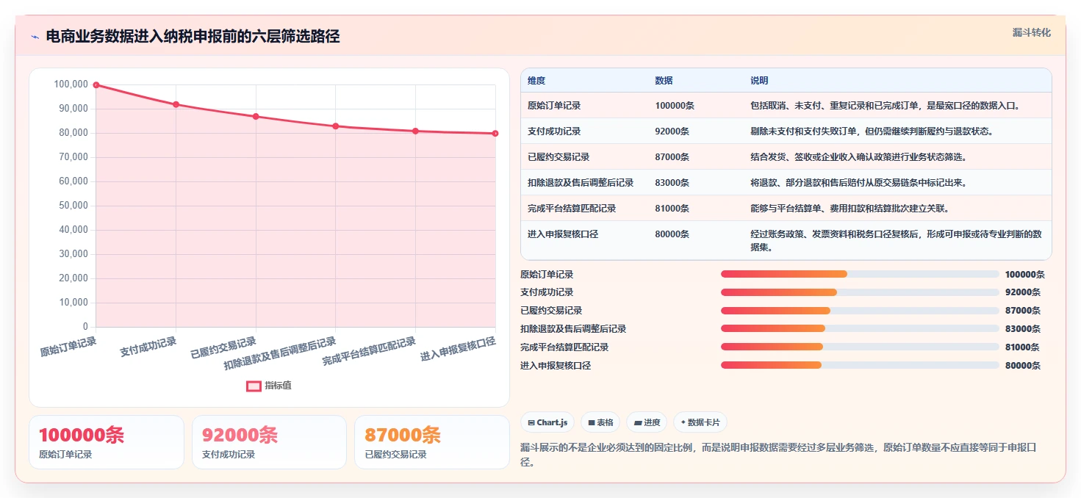Click the 扣除退款及售后调整后记录 progress bar
Screen dimensions: 1081x498
click(860, 328)
